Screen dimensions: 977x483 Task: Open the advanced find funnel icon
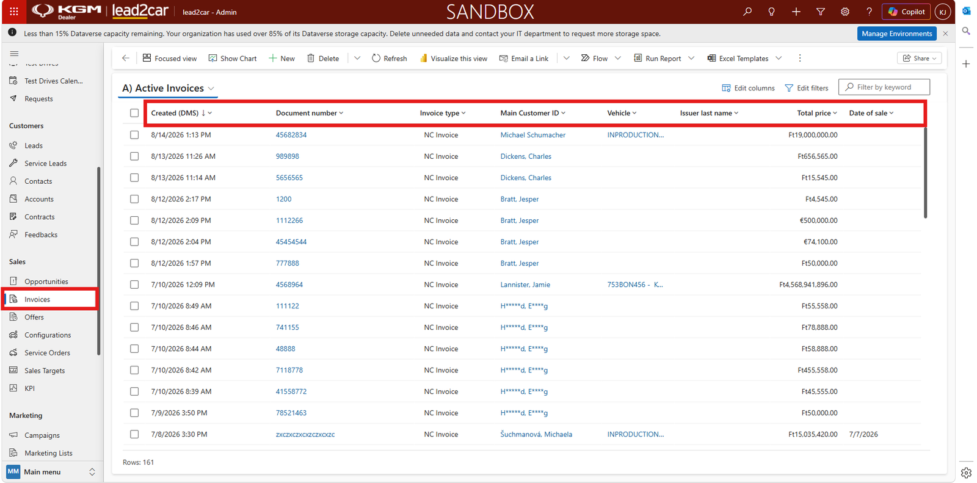(821, 12)
